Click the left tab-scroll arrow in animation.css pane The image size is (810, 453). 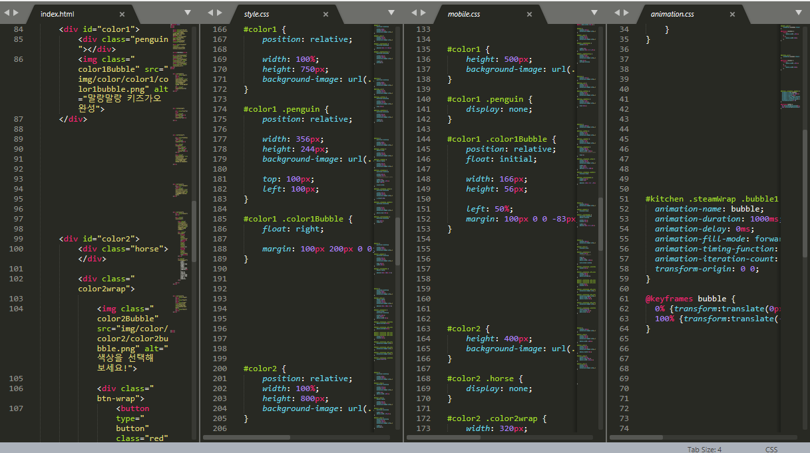pos(616,13)
